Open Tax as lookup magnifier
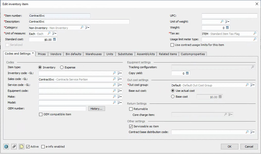The height and width of the screenshot is (154, 261). (x=255, y=34)
